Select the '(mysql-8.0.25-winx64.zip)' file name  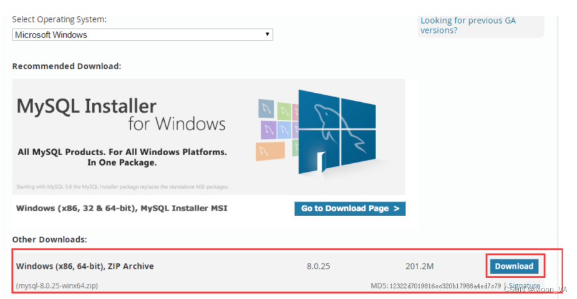pyautogui.click(x=57, y=285)
